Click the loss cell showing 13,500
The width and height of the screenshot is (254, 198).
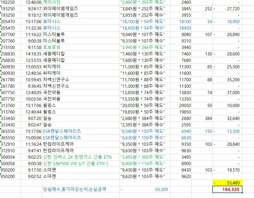point(227,131)
